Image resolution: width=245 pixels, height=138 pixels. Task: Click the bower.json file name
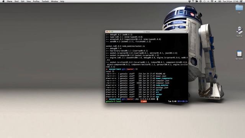(x=161, y=76)
